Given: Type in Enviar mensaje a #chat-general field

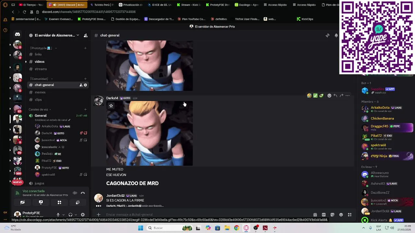Looking at the screenshot, I should coord(207,215).
